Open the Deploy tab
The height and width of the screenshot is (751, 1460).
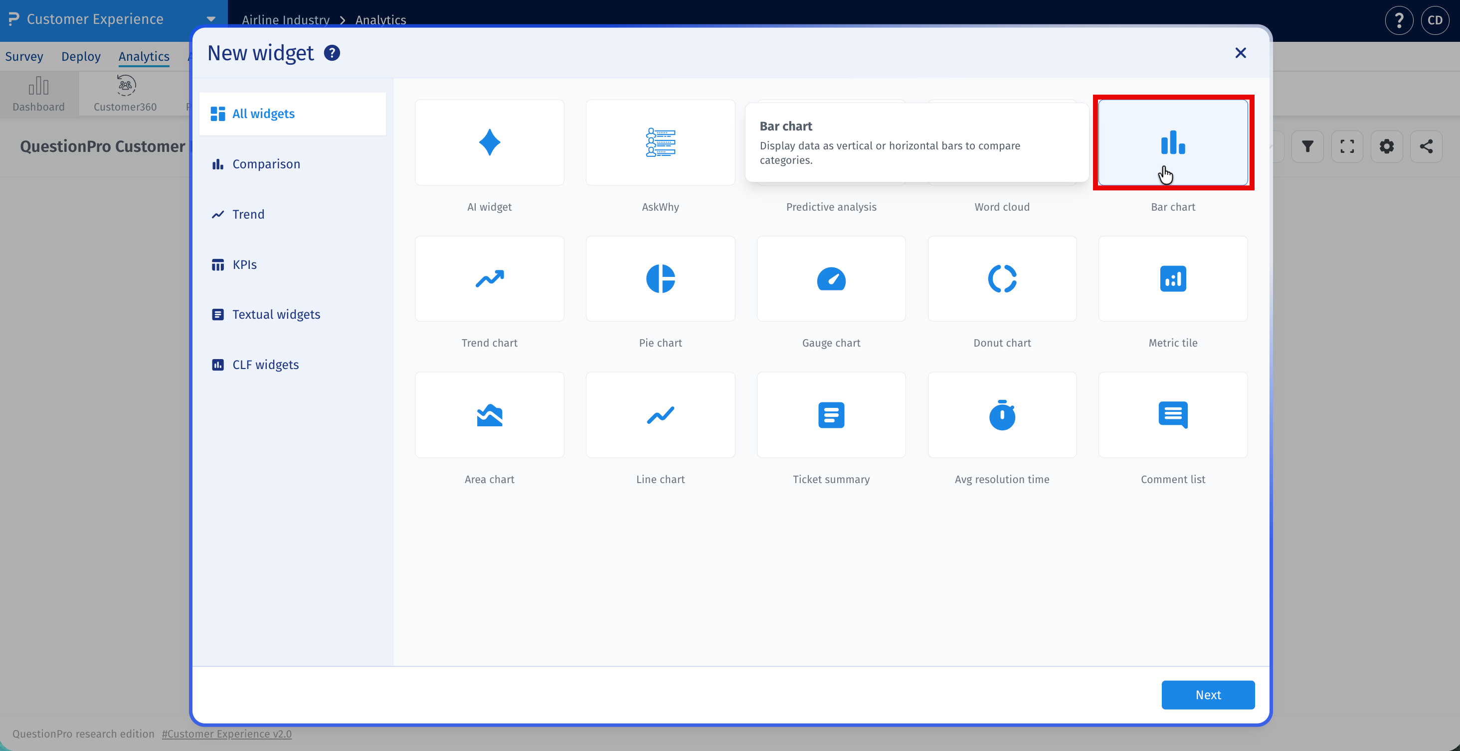[81, 56]
